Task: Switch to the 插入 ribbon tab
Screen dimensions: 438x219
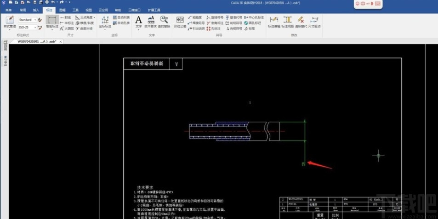Action: click(36, 10)
